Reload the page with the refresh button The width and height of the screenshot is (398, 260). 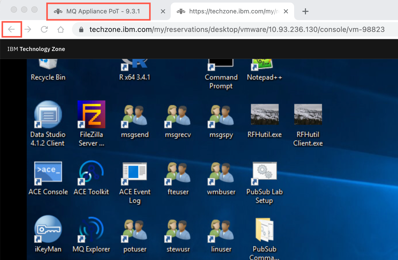(x=44, y=29)
